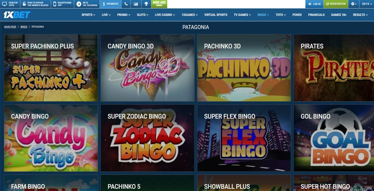Expand the Slots dropdown menu
The width and height of the screenshot is (374, 191).
coord(142,15)
